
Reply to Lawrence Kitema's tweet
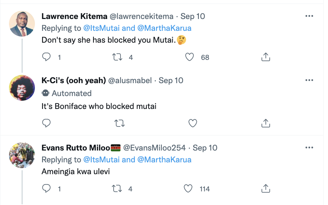point(46,57)
